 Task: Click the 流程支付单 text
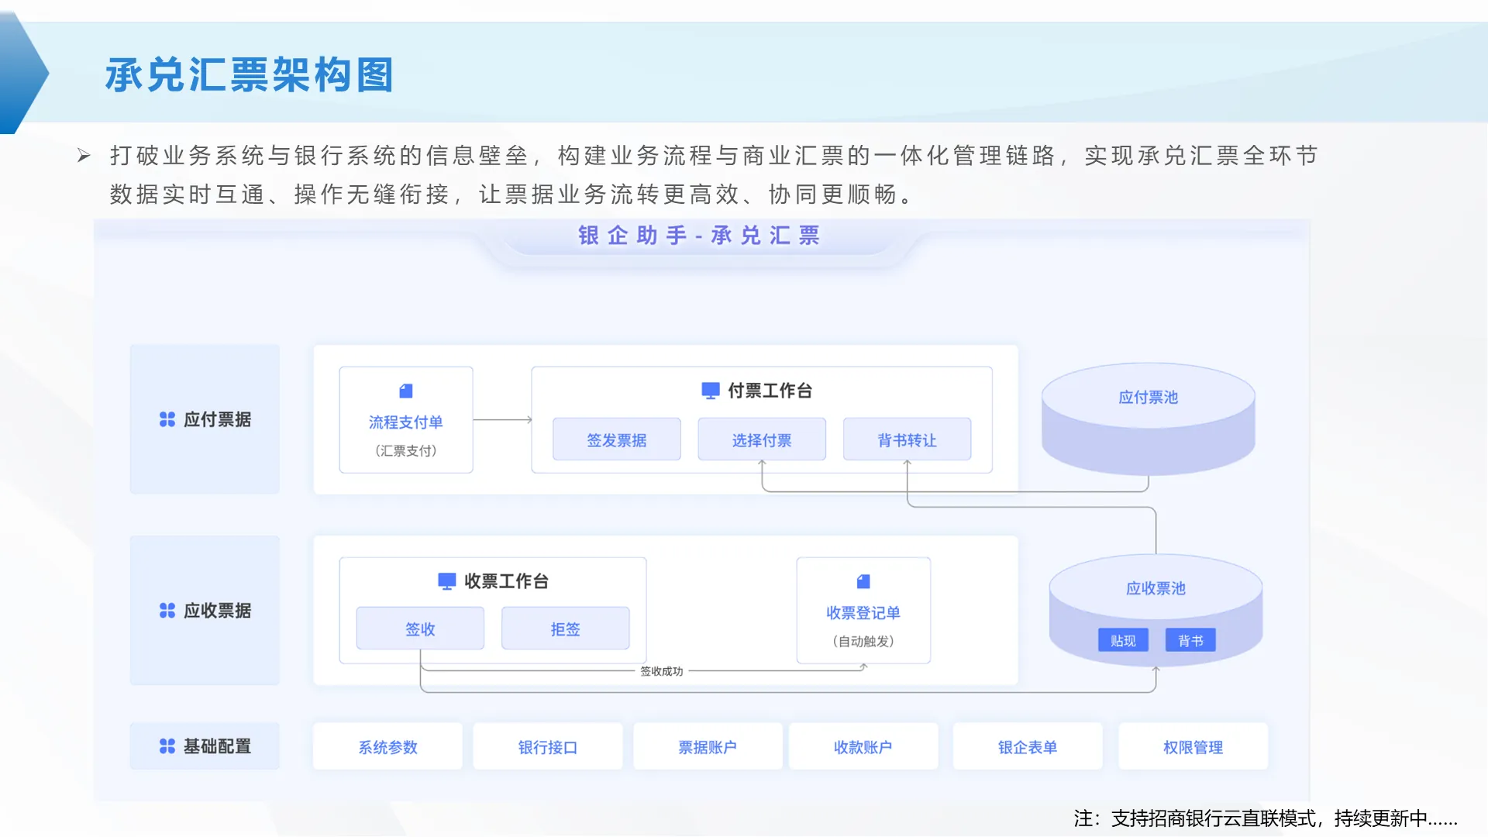(406, 422)
